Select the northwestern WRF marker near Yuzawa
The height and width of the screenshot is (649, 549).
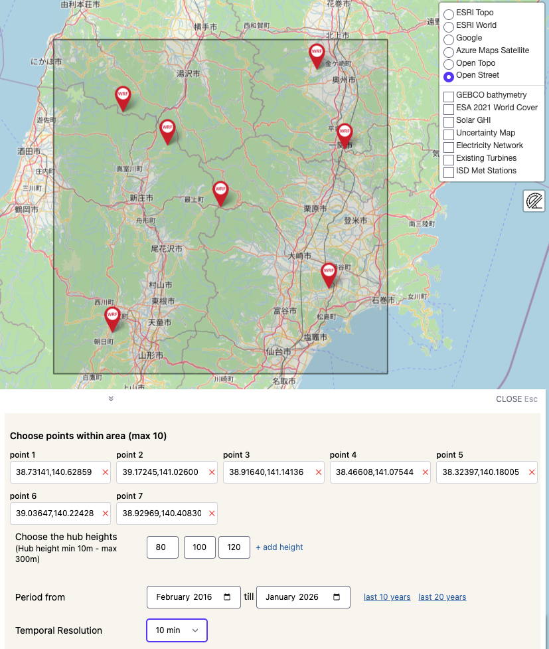pyautogui.click(x=123, y=96)
